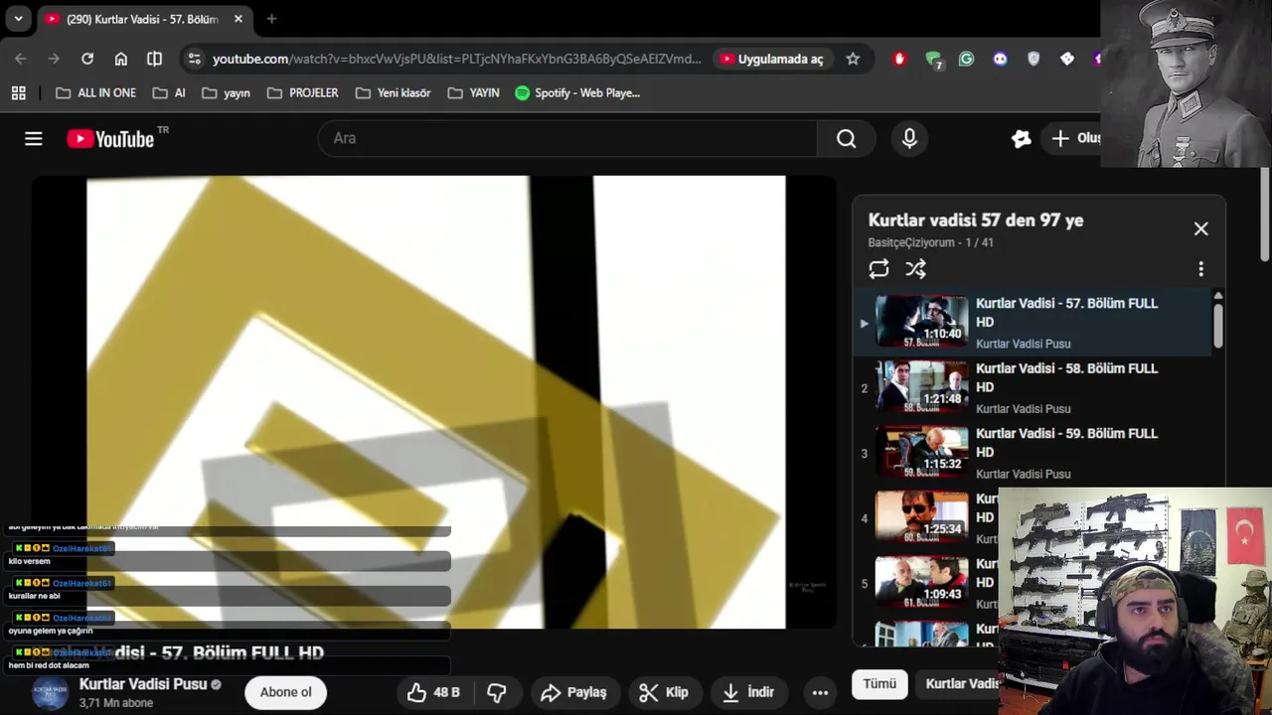Open shield extension icon
Viewport: 1272px width, 715px height.
[x=1033, y=59]
